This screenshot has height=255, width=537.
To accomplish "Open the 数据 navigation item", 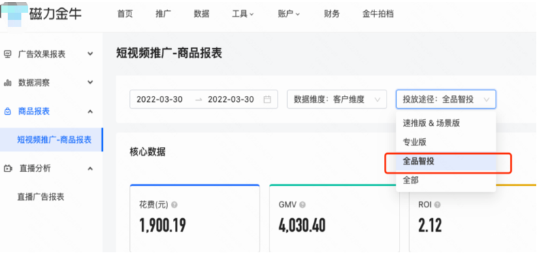I will click(x=201, y=14).
